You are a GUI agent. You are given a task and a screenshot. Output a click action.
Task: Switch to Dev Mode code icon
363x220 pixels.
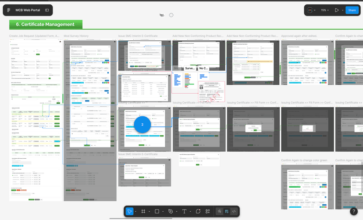pyautogui.click(x=234, y=211)
